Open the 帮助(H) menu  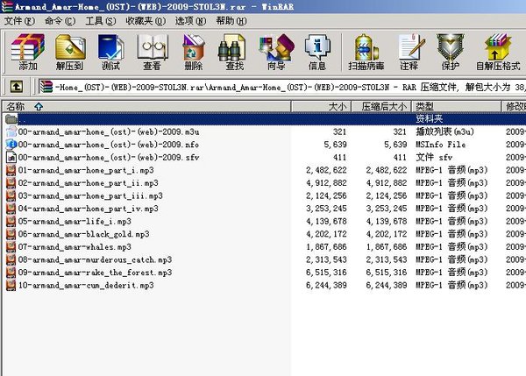pos(231,21)
